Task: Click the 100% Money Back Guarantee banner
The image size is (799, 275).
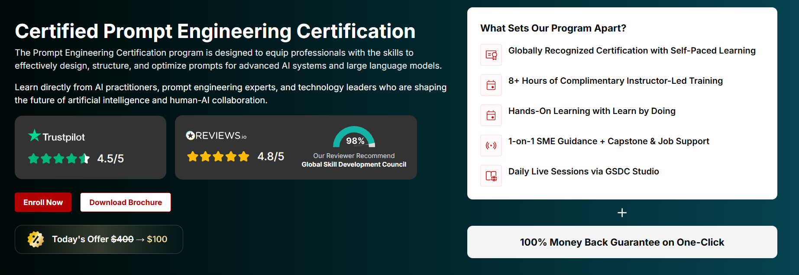Action: pyautogui.click(x=622, y=242)
